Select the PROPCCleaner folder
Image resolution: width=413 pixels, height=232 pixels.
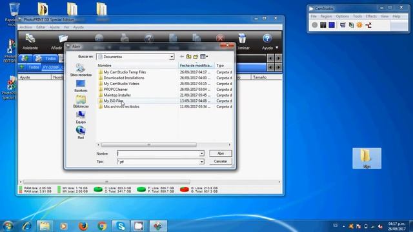tap(116, 90)
